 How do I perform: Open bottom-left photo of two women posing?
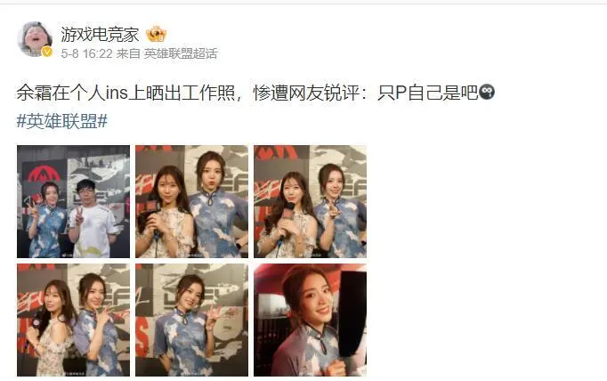[74, 320]
